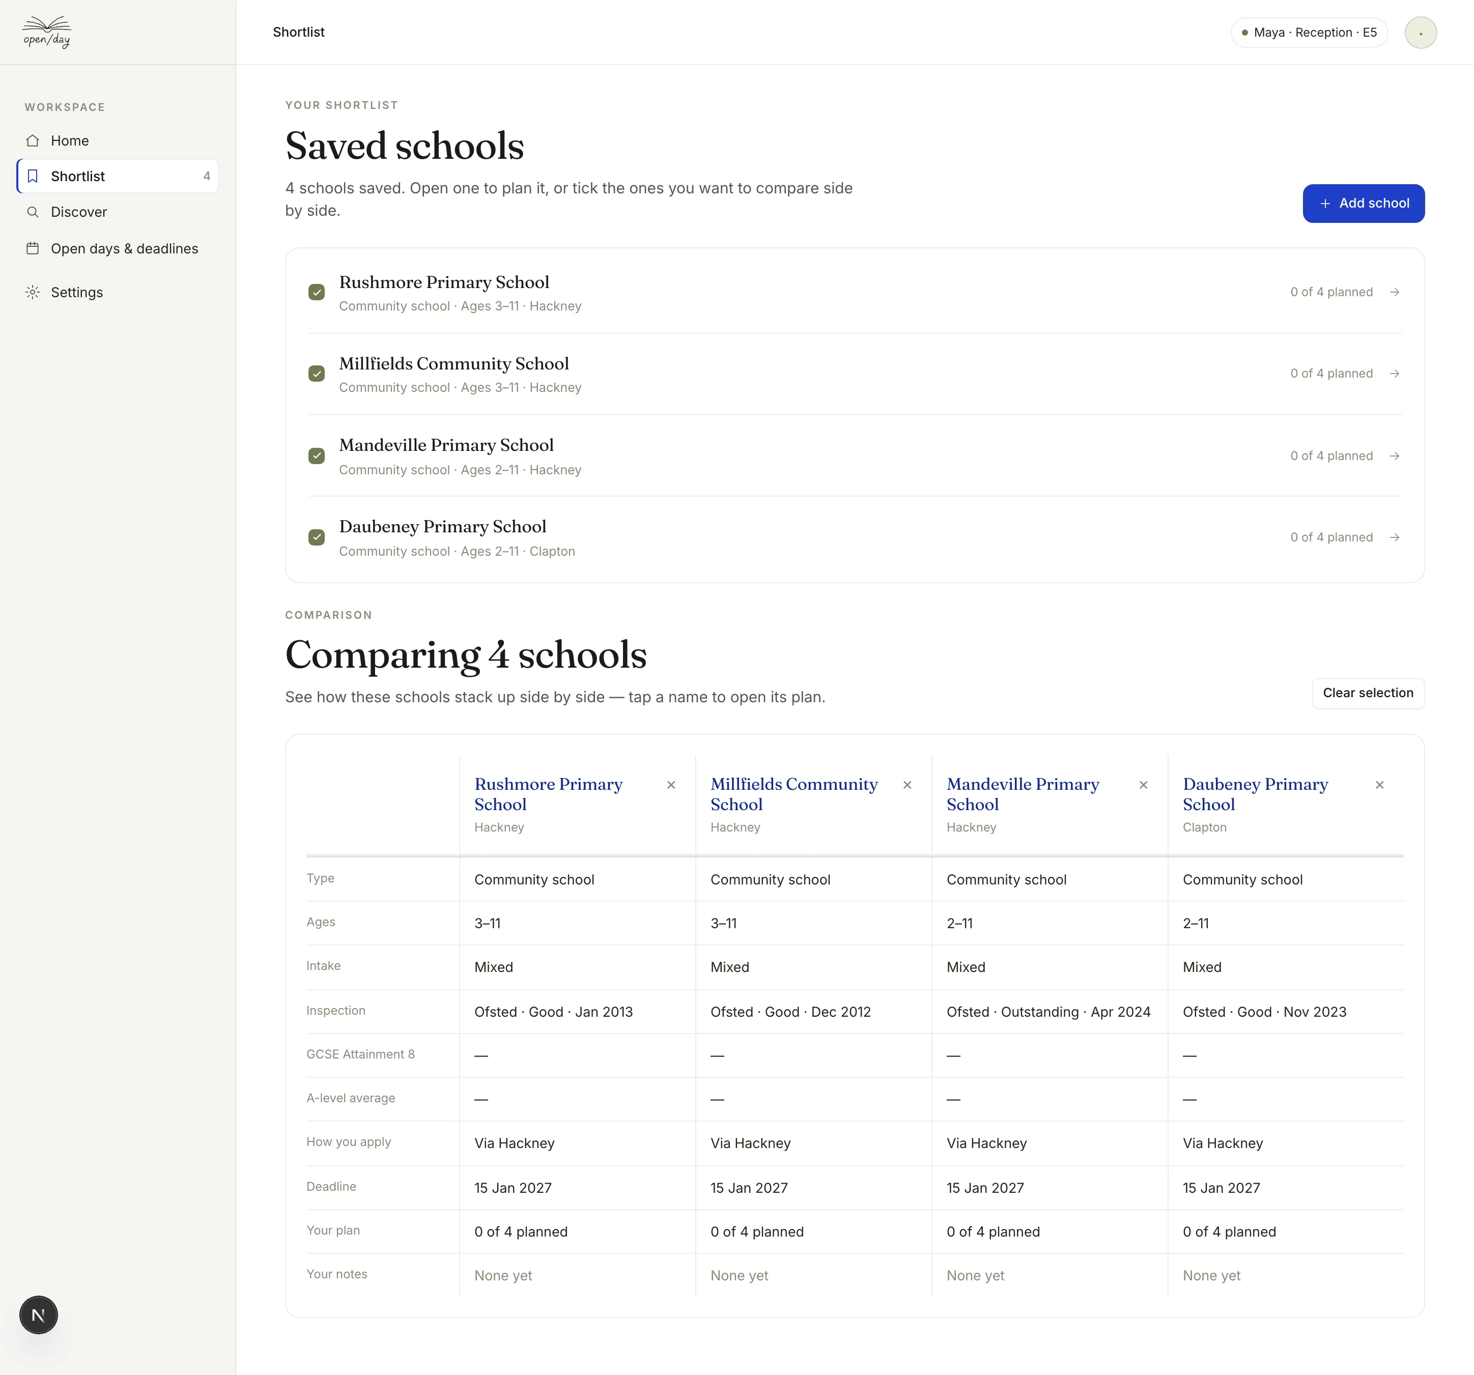Remove Millfields Community School from comparison
This screenshot has width=1474, height=1375.
[x=908, y=785]
